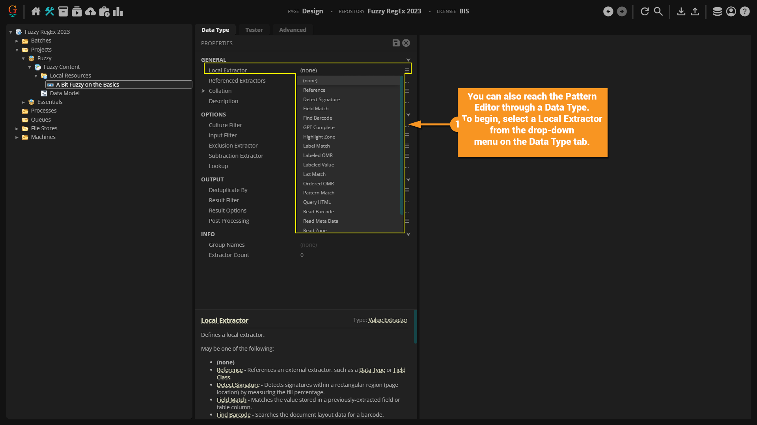Switch to the Advanced tab
This screenshot has height=425, width=757.
coord(293,30)
